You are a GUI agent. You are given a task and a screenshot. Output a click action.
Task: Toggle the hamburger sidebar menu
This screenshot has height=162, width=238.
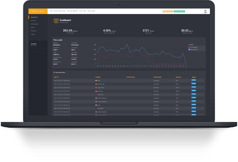(51, 11)
